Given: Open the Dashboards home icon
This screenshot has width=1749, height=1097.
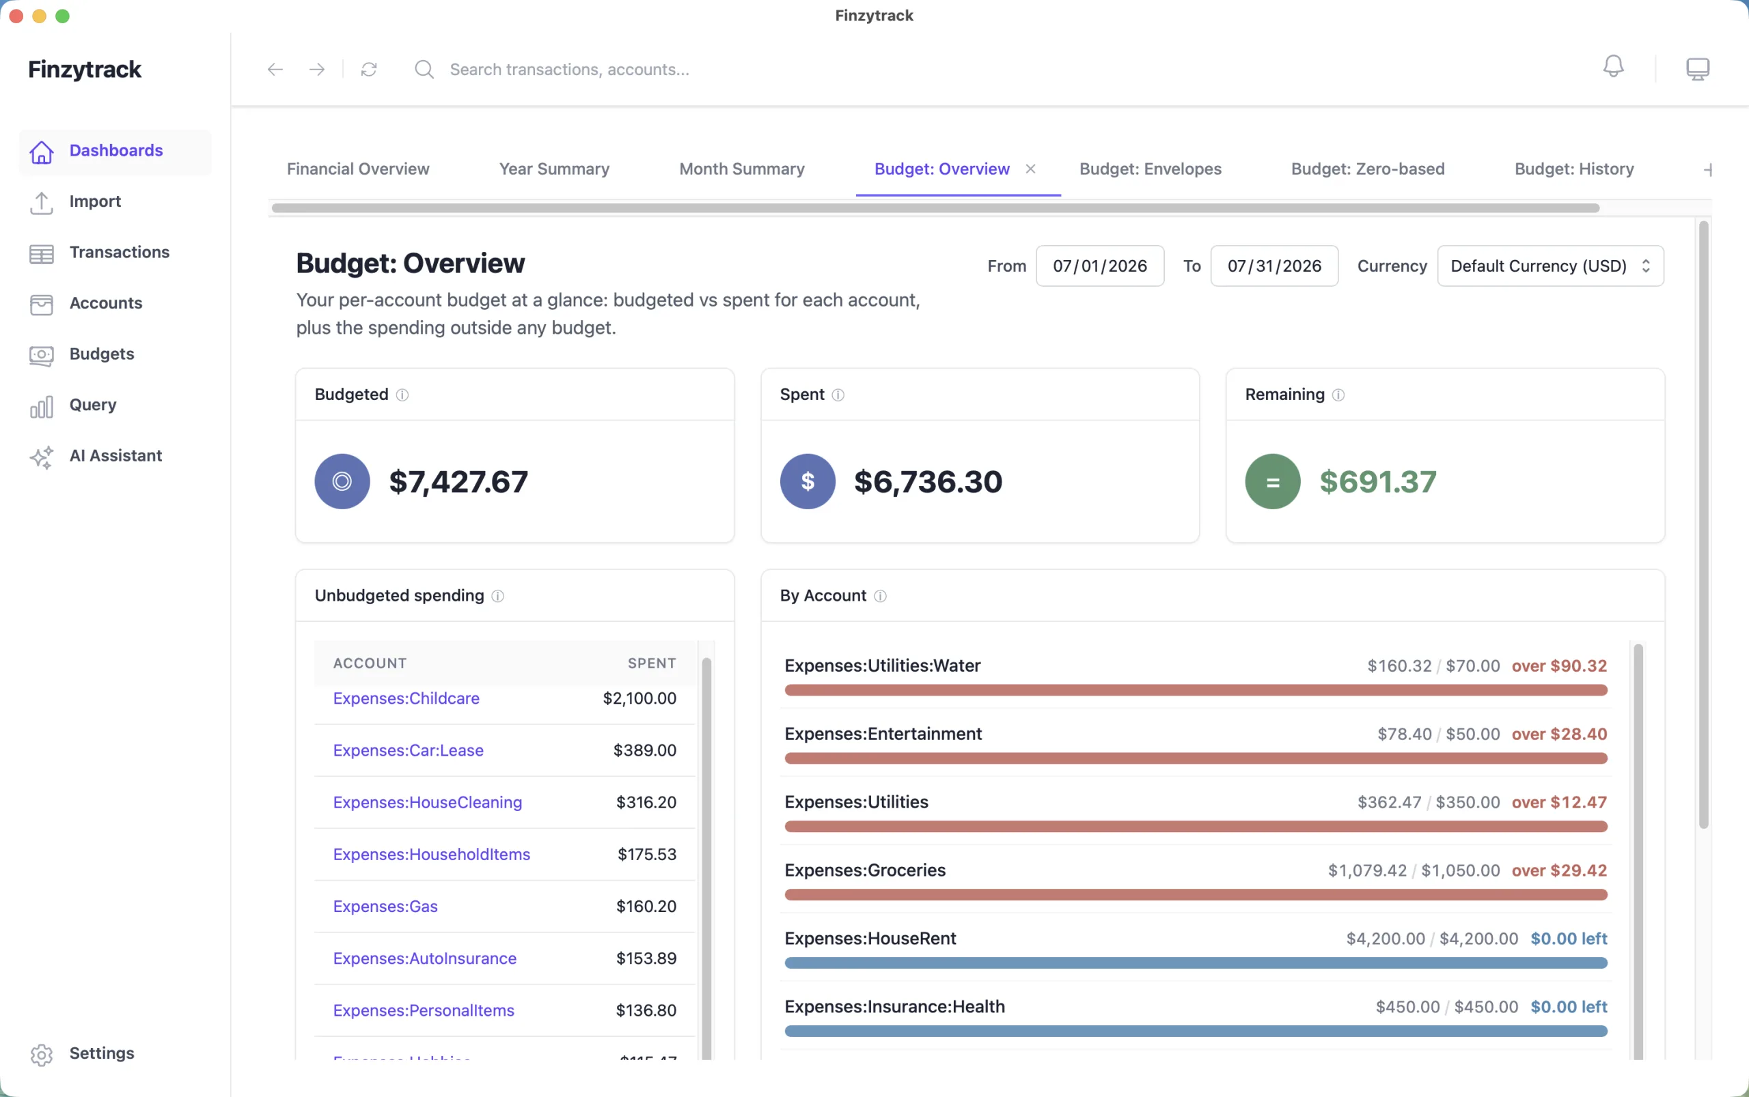Looking at the screenshot, I should [x=42, y=152].
